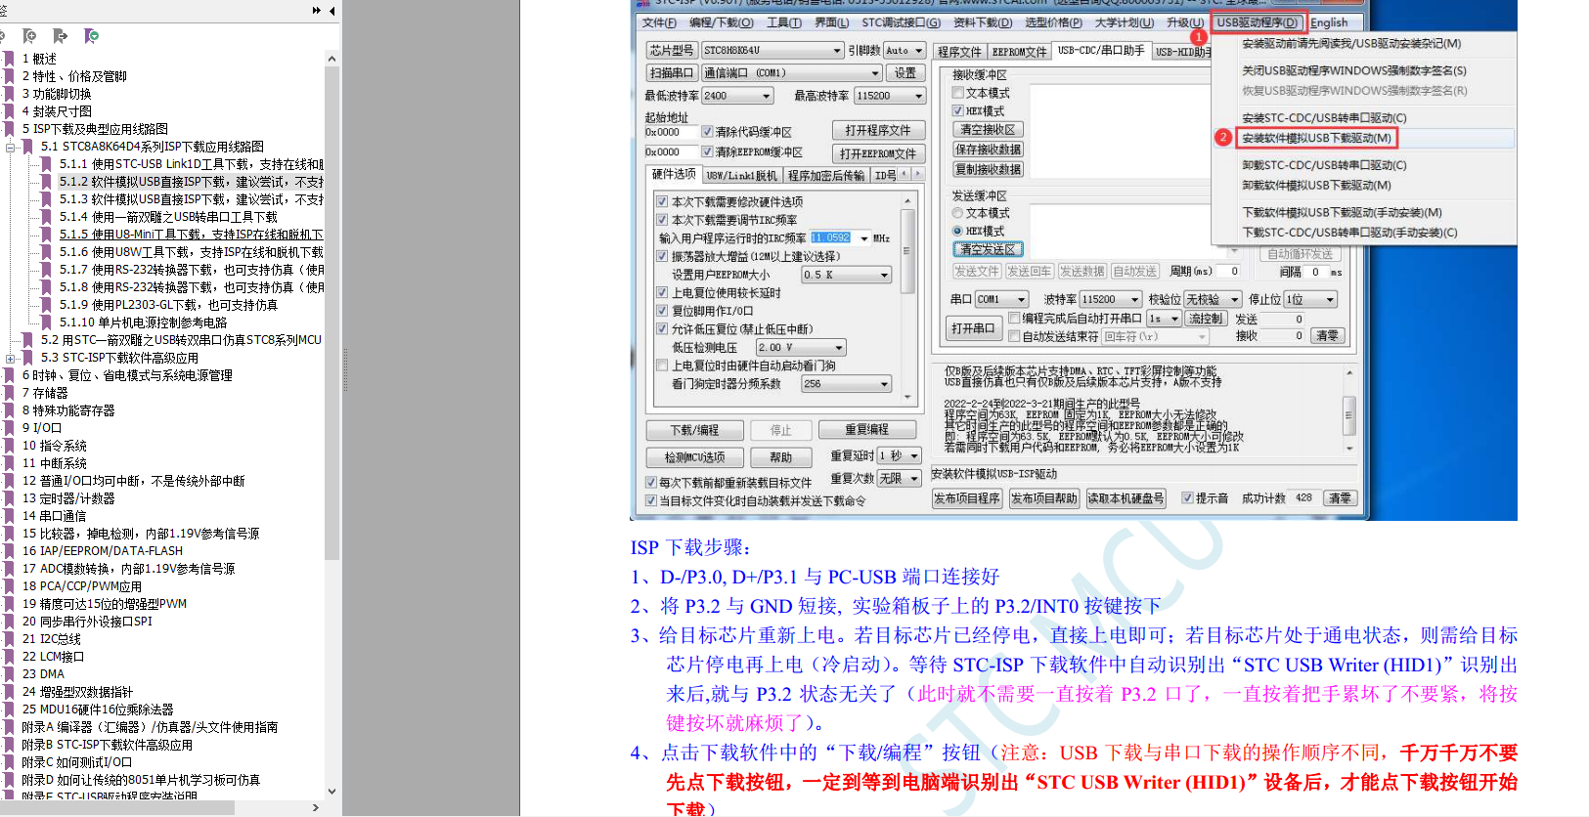Go to '5.1.6 使用U8W工具下载'
1589x817 pixels.
[x=191, y=252]
